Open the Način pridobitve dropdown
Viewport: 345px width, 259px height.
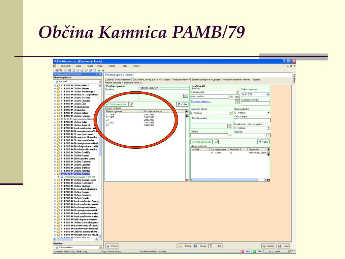point(269,113)
